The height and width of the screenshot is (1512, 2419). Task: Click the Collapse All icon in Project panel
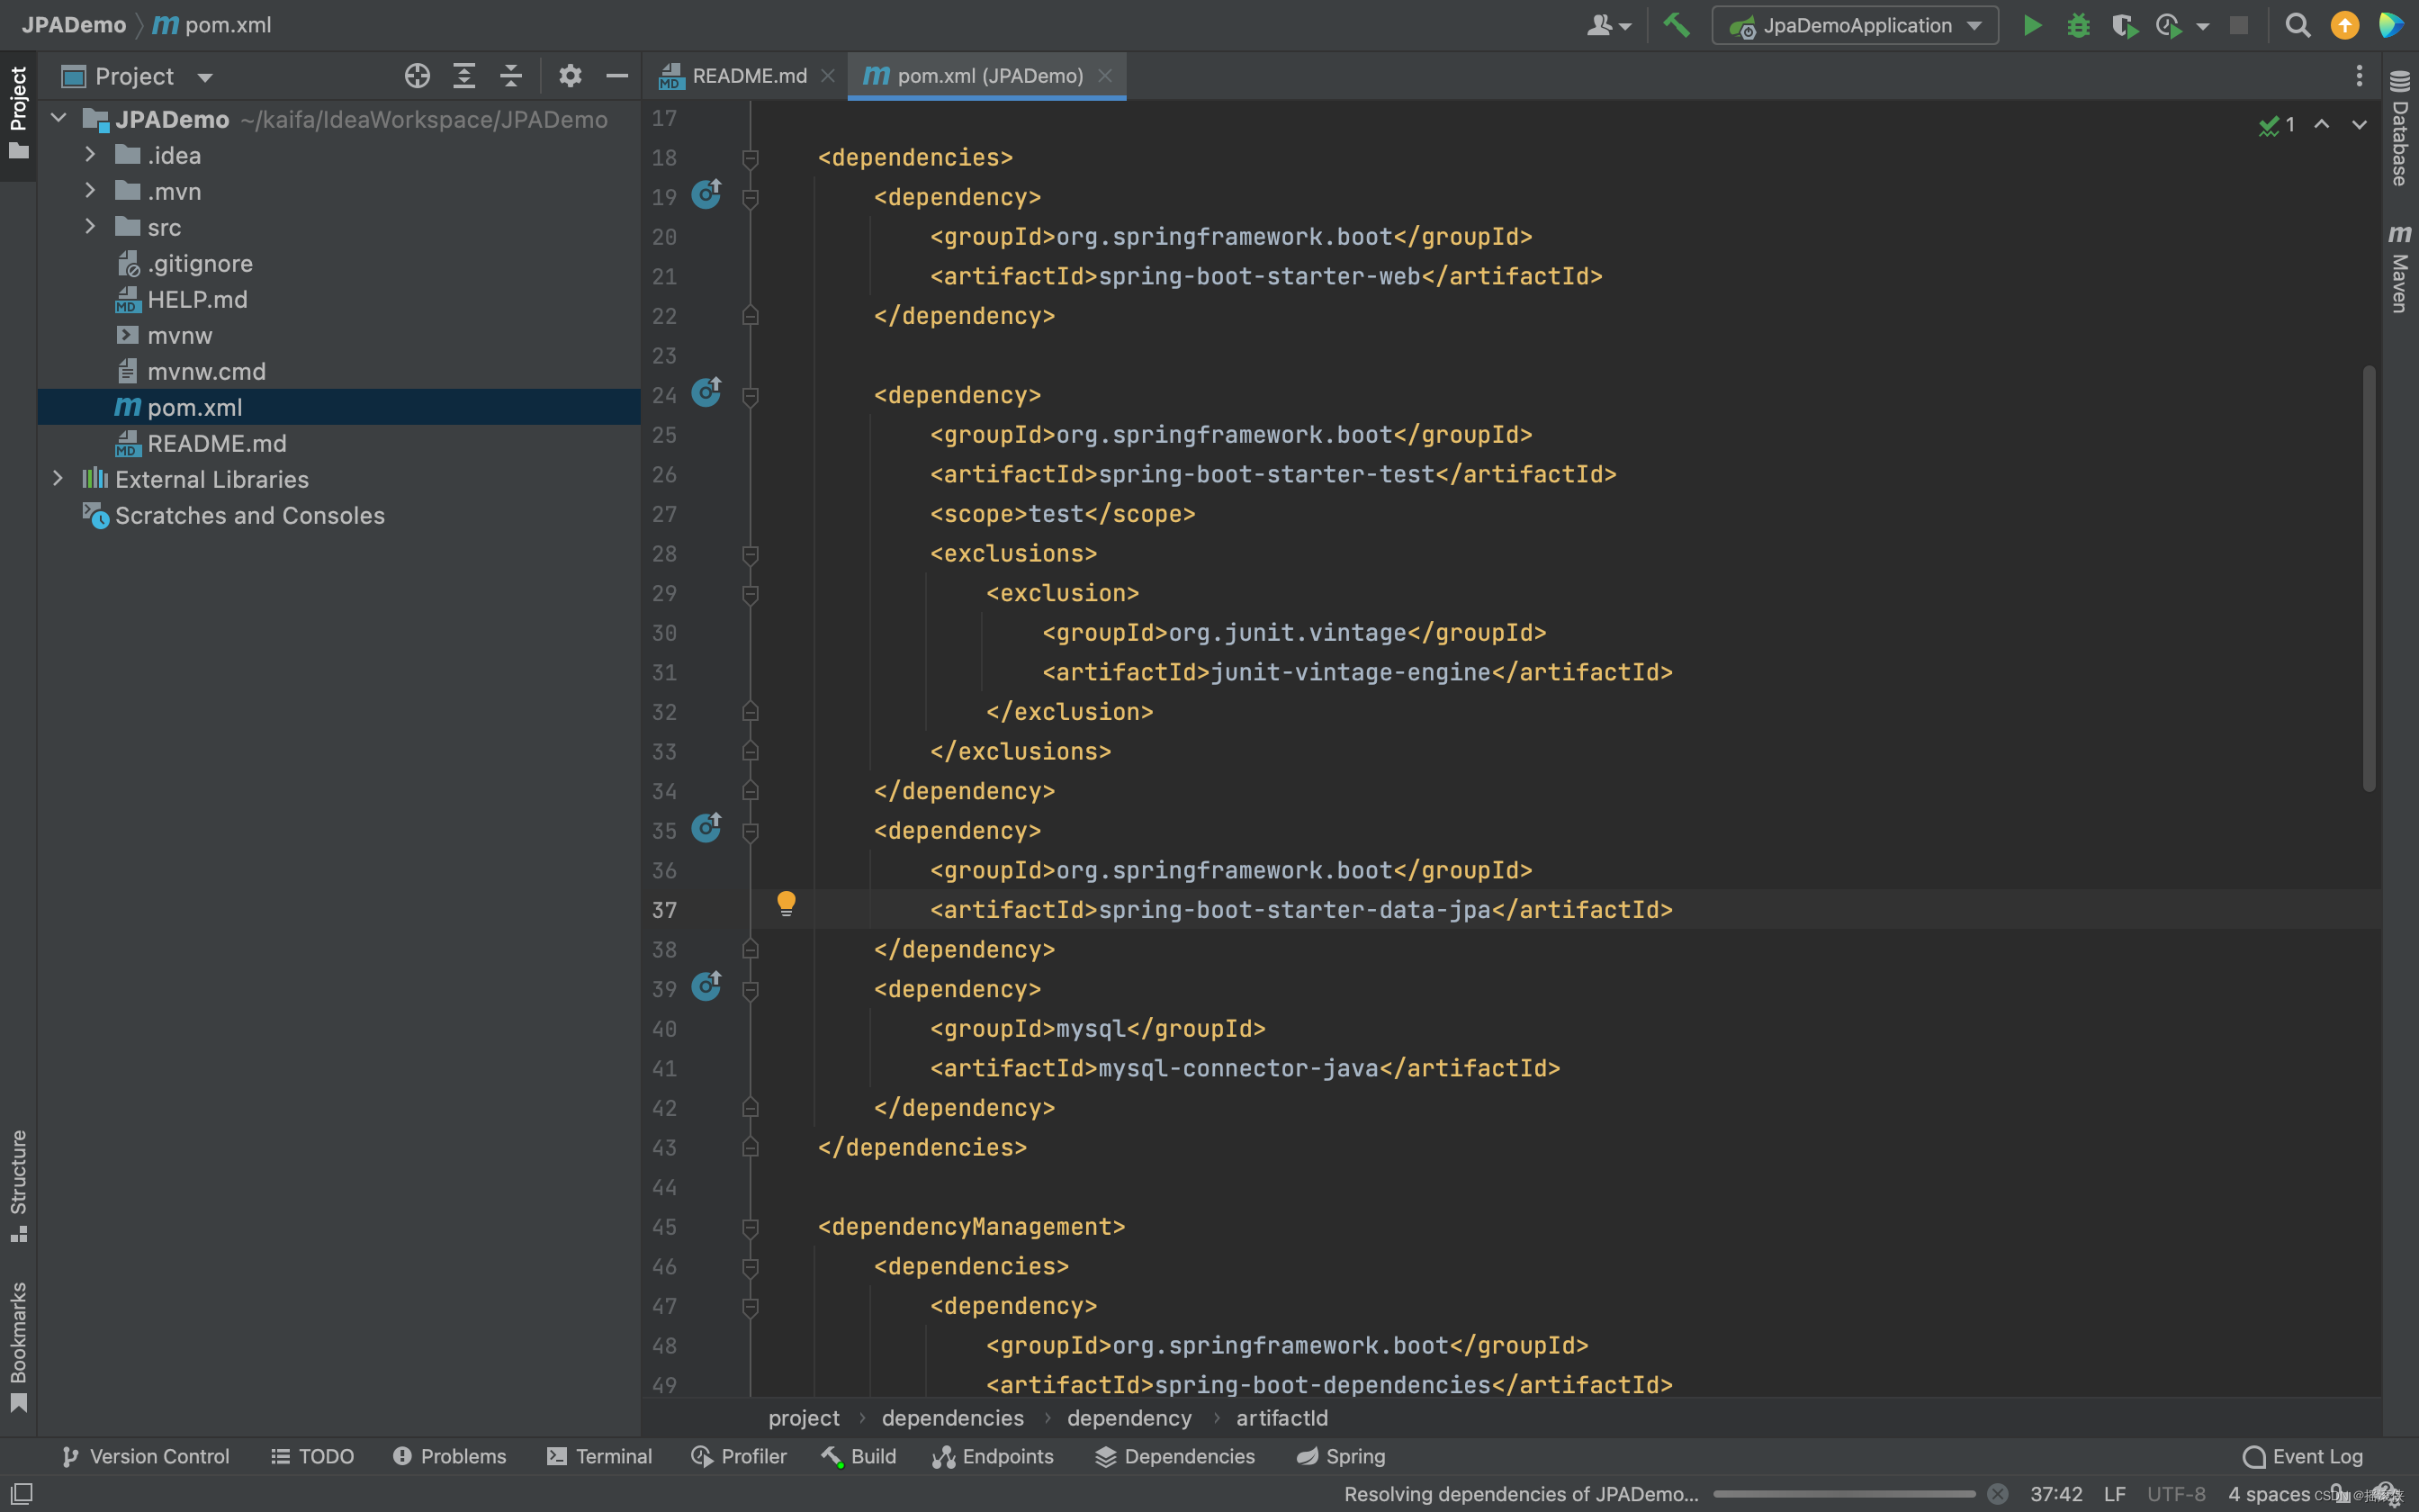pos(511,76)
